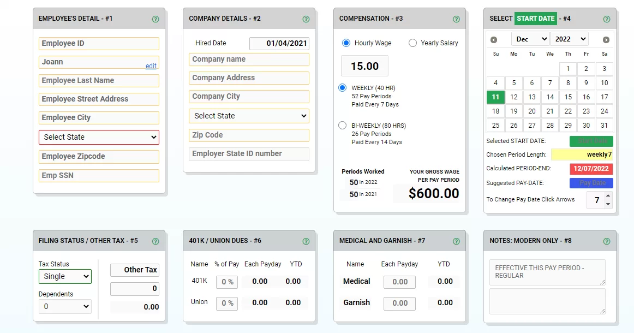
Task: Open help for Compensation panel
Action: click(456, 19)
